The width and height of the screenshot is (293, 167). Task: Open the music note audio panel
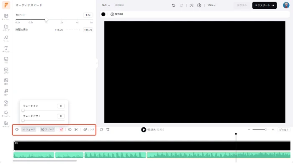tap(6, 91)
